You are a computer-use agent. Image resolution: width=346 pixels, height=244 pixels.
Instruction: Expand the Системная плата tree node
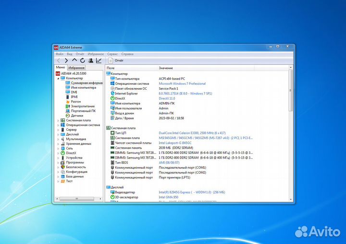coord(58,120)
